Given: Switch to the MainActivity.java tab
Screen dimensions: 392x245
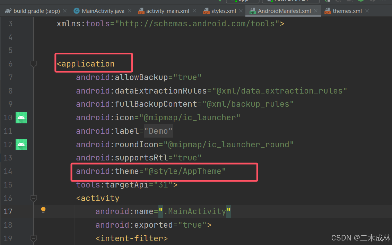Looking at the screenshot, I should (103, 11).
